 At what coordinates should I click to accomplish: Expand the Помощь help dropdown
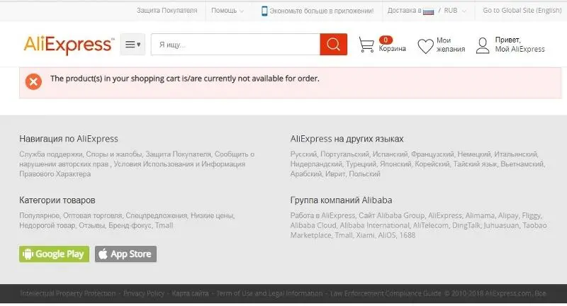[x=228, y=11]
